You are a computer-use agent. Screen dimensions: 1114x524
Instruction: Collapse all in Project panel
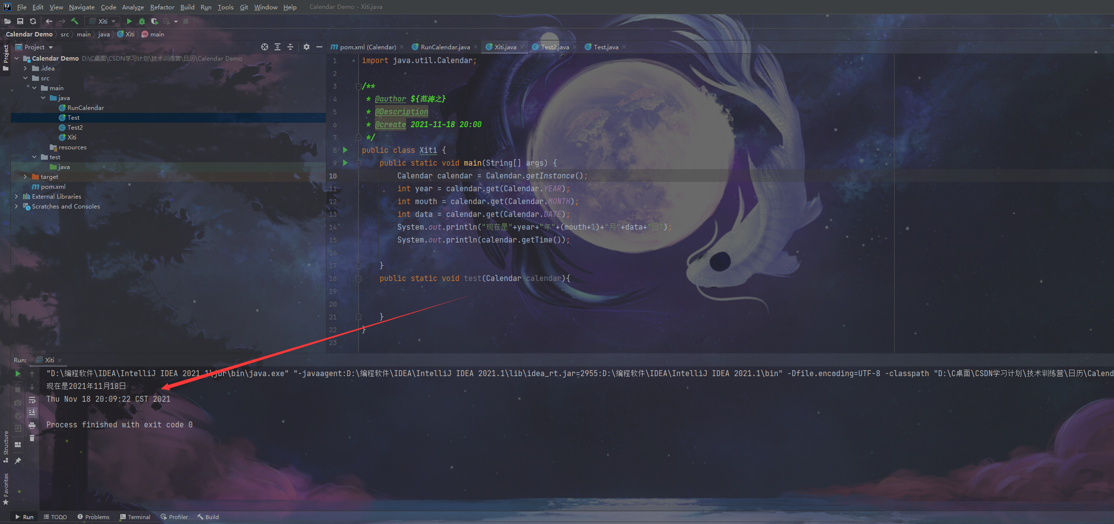[290, 47]
